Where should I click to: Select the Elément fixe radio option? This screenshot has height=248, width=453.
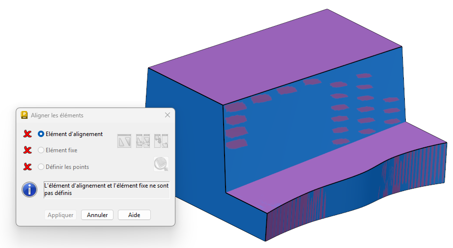coord(41,150)
